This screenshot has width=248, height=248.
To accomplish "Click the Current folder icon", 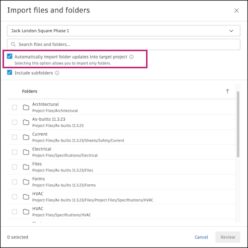I will [x=26, y=137].
